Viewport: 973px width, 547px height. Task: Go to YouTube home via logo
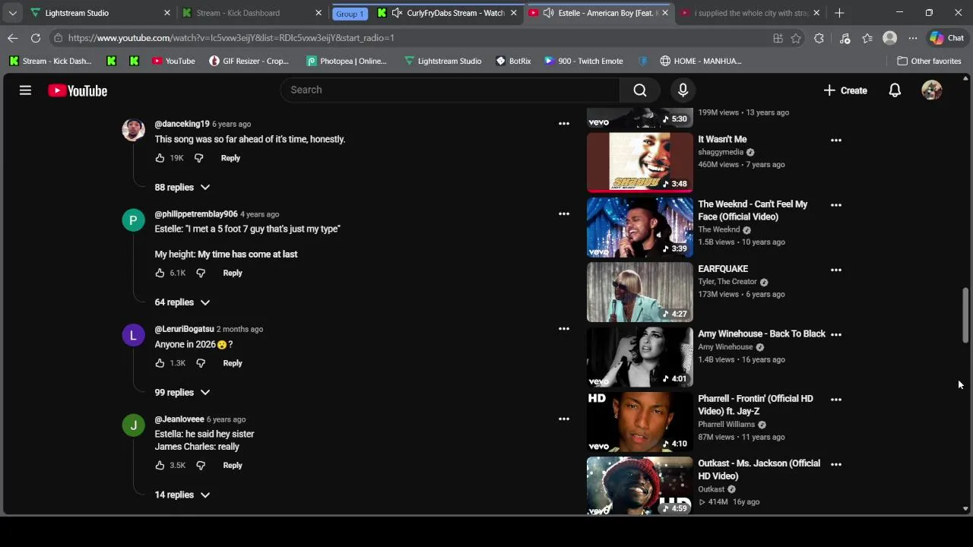click(78, 90)
